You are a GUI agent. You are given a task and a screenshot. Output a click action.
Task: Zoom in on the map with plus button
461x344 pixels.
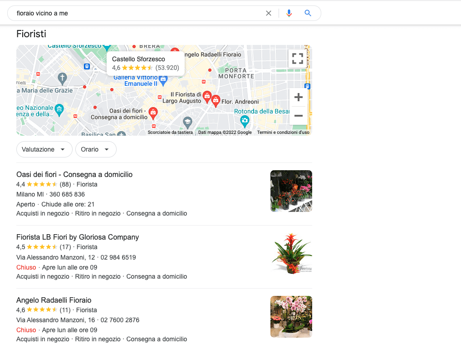(299, 97)
